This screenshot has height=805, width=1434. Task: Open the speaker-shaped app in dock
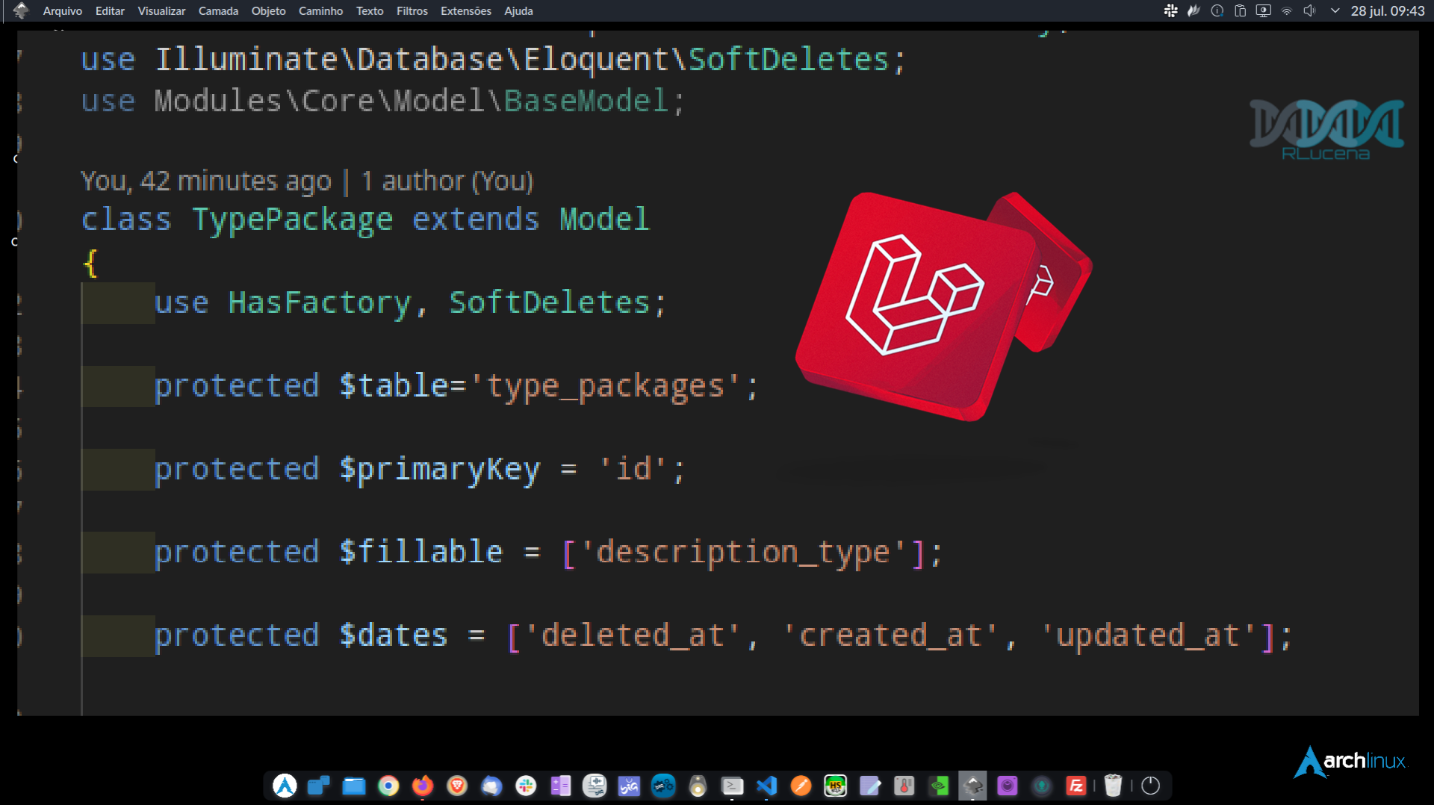pos(698,786)
